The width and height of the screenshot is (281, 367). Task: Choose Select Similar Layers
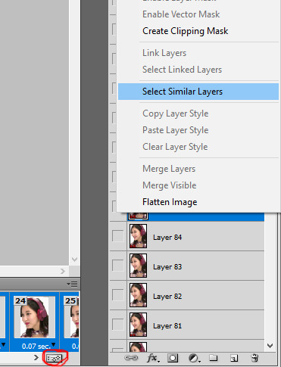point(198,92)
